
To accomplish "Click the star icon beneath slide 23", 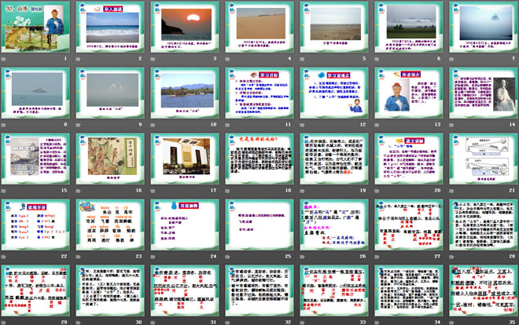I will coord(79,257).
